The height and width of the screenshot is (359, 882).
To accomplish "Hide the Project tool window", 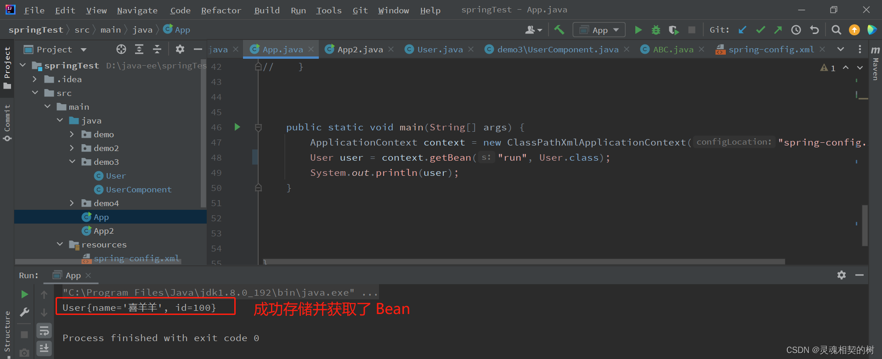I will [x=198, y=49].
